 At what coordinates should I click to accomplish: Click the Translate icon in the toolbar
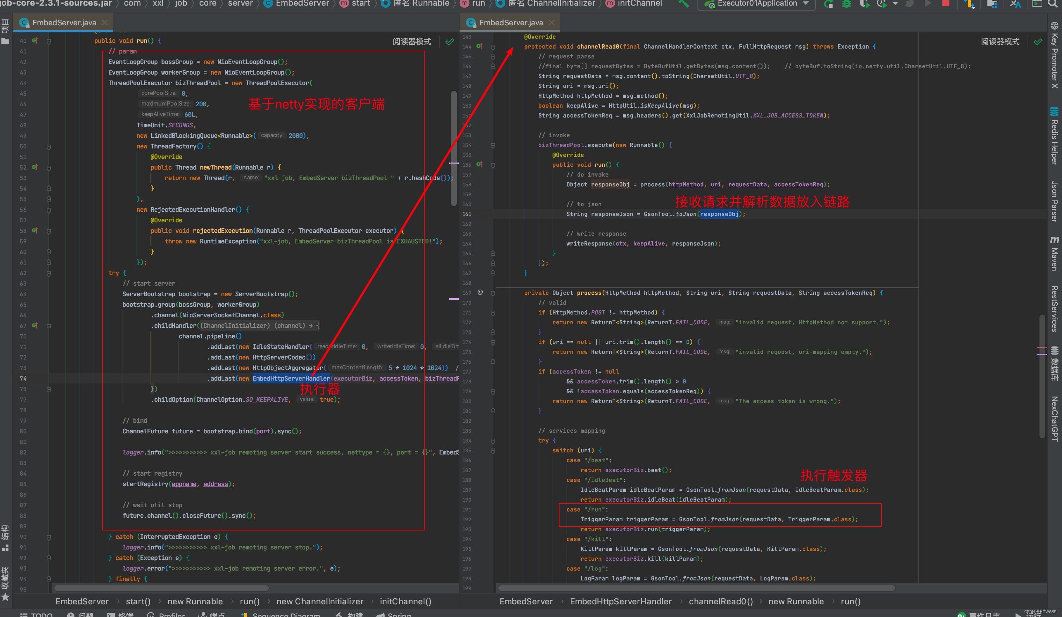tap(1015, 4)
